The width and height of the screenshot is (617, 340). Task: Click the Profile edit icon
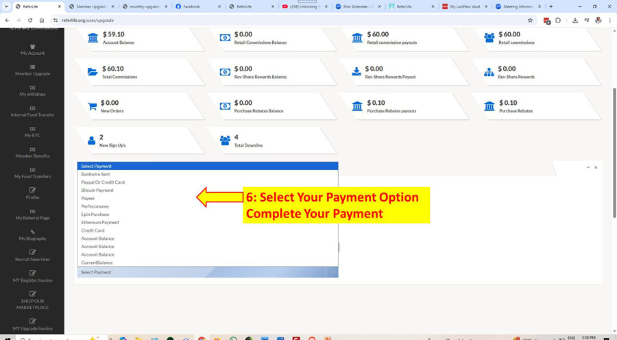click(x=32, y=191)
